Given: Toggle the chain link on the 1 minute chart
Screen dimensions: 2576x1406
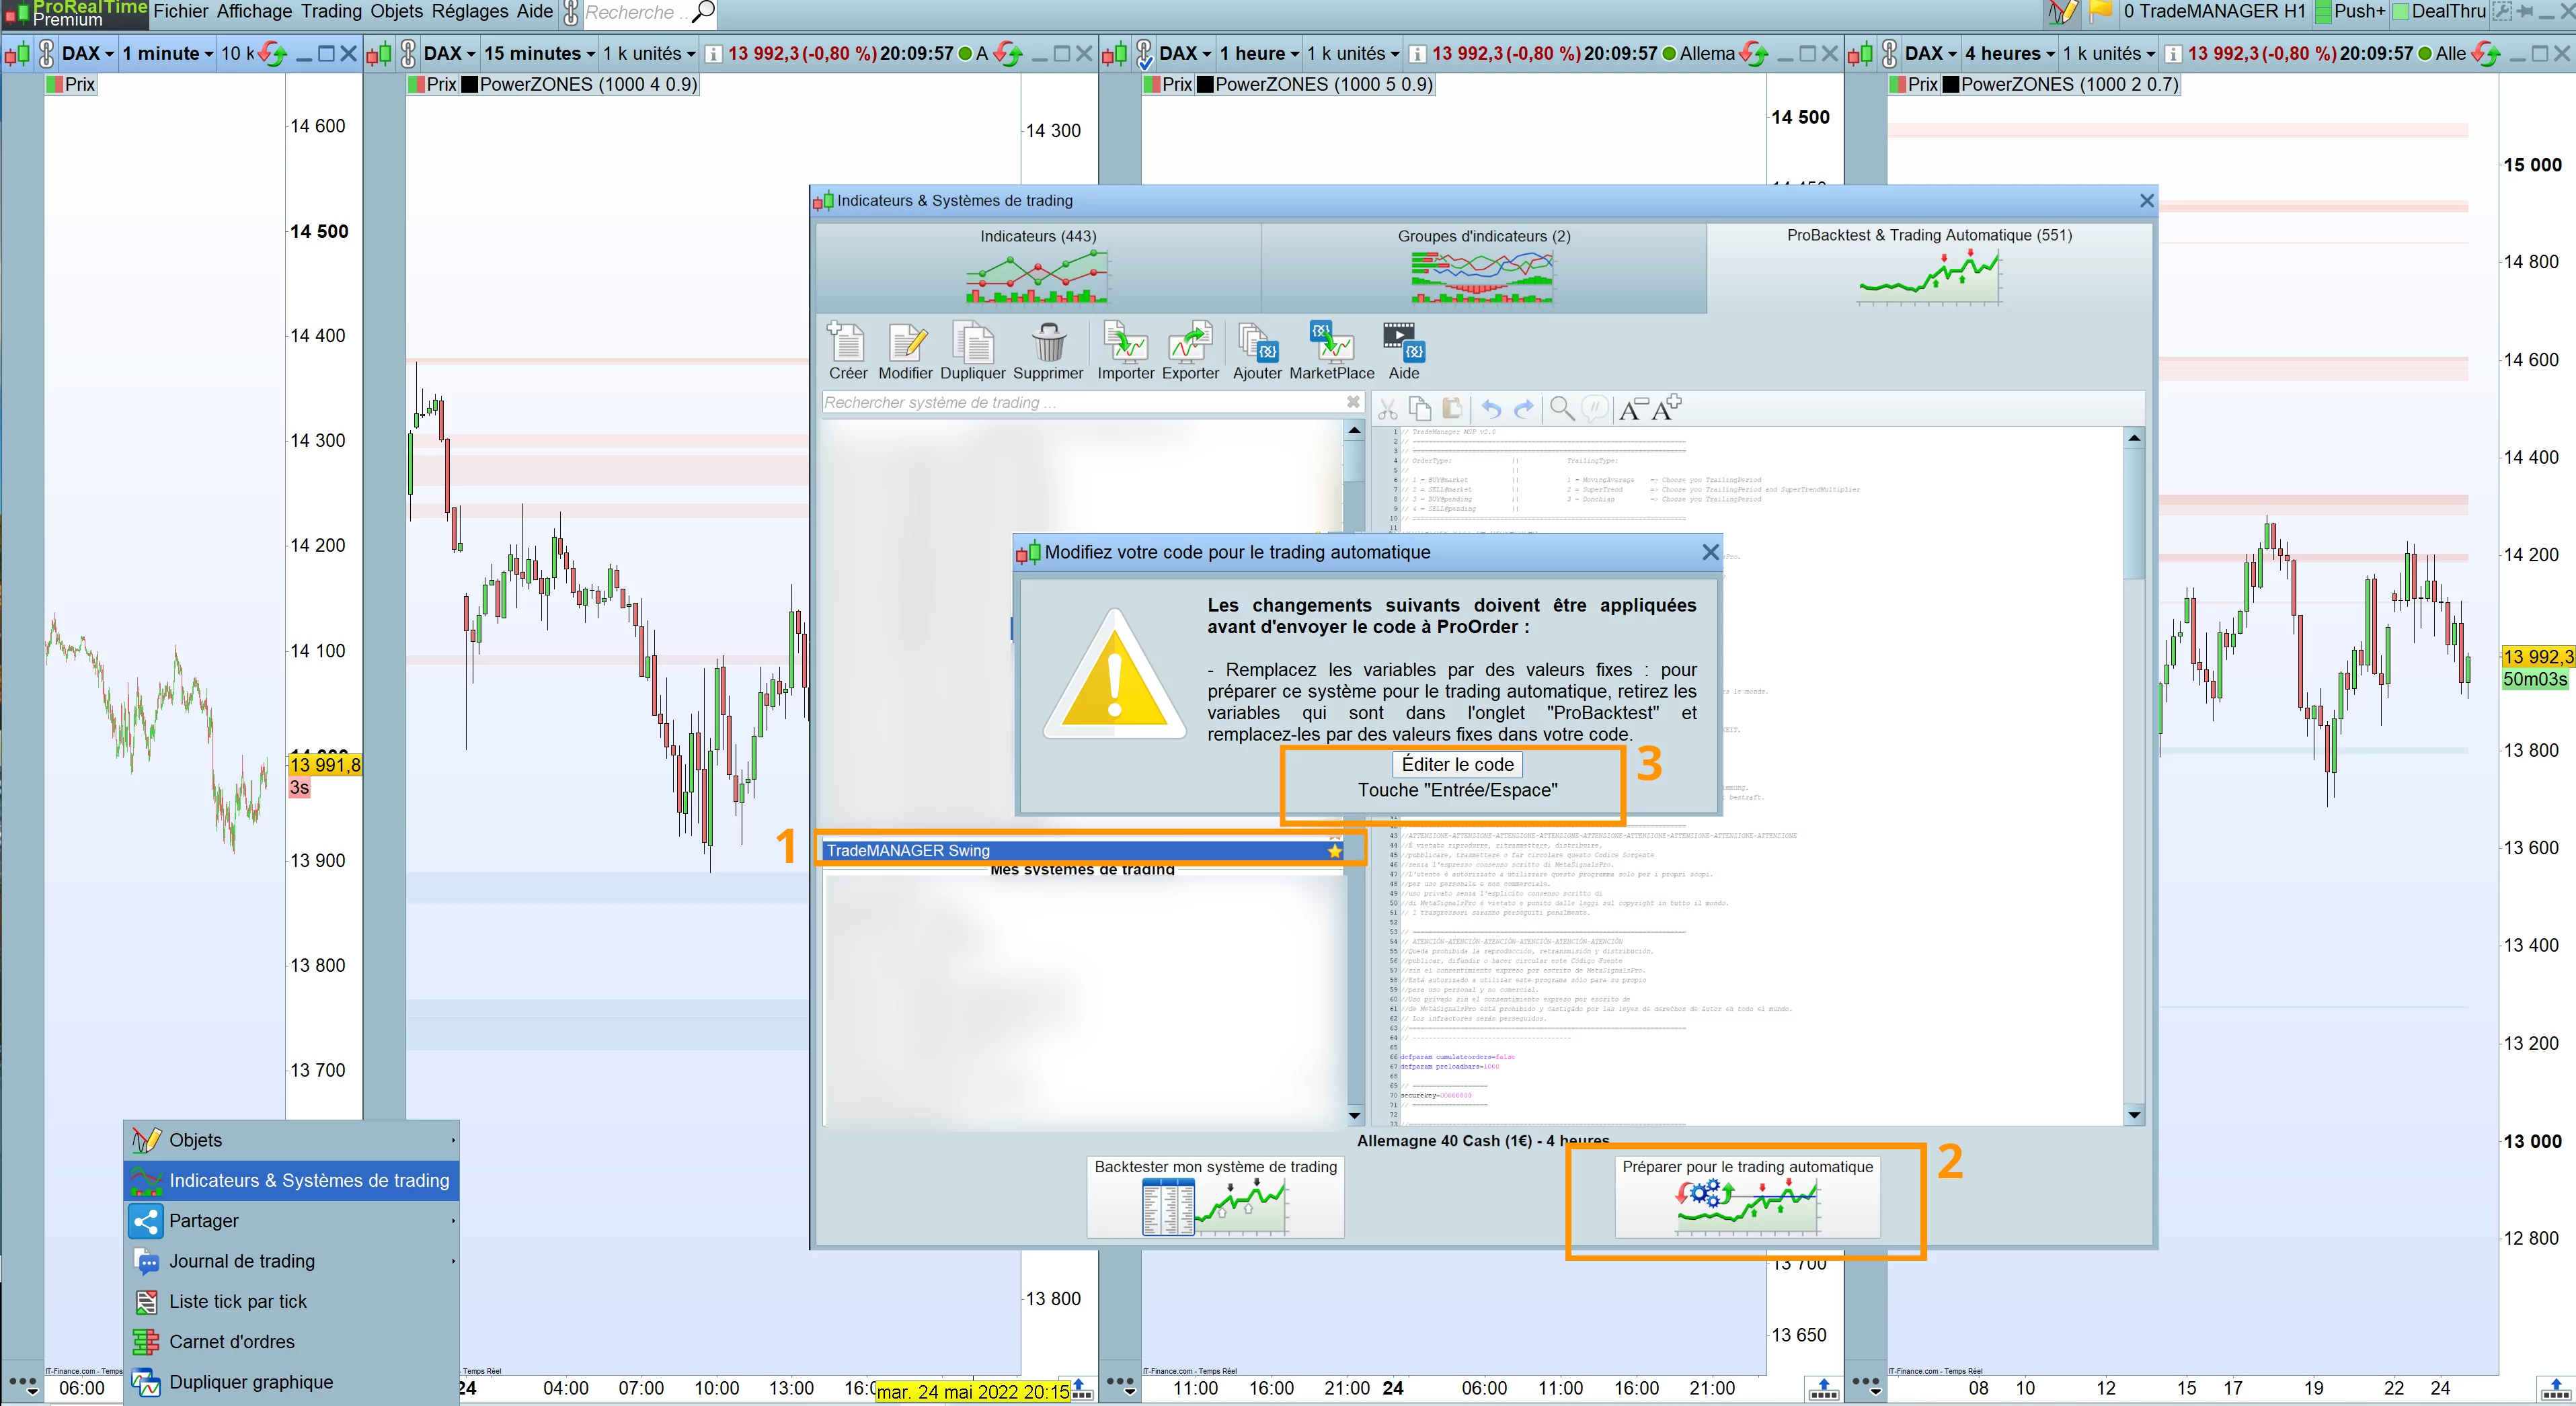Looking at the screenshot, I should pyautogui.click(x=46, y=54).
